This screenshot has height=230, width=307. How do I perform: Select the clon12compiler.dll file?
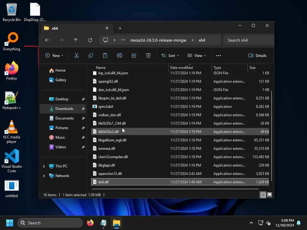click(x=180, y=157)
